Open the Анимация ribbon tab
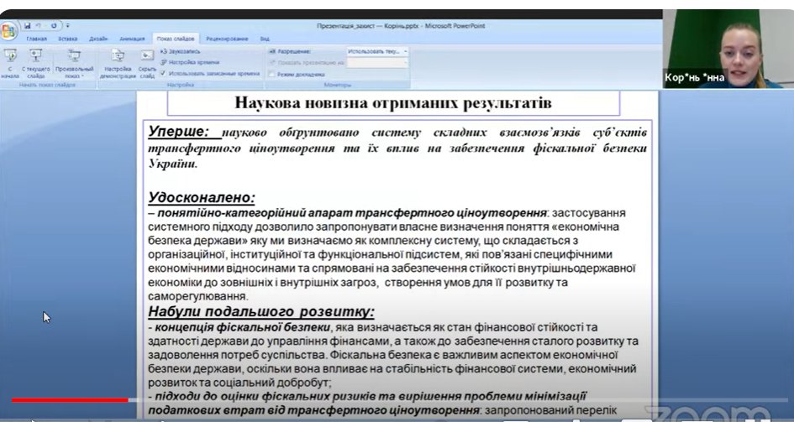 [132, 39]
